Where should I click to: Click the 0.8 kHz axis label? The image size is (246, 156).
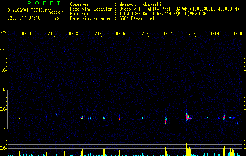pos(3,109)
